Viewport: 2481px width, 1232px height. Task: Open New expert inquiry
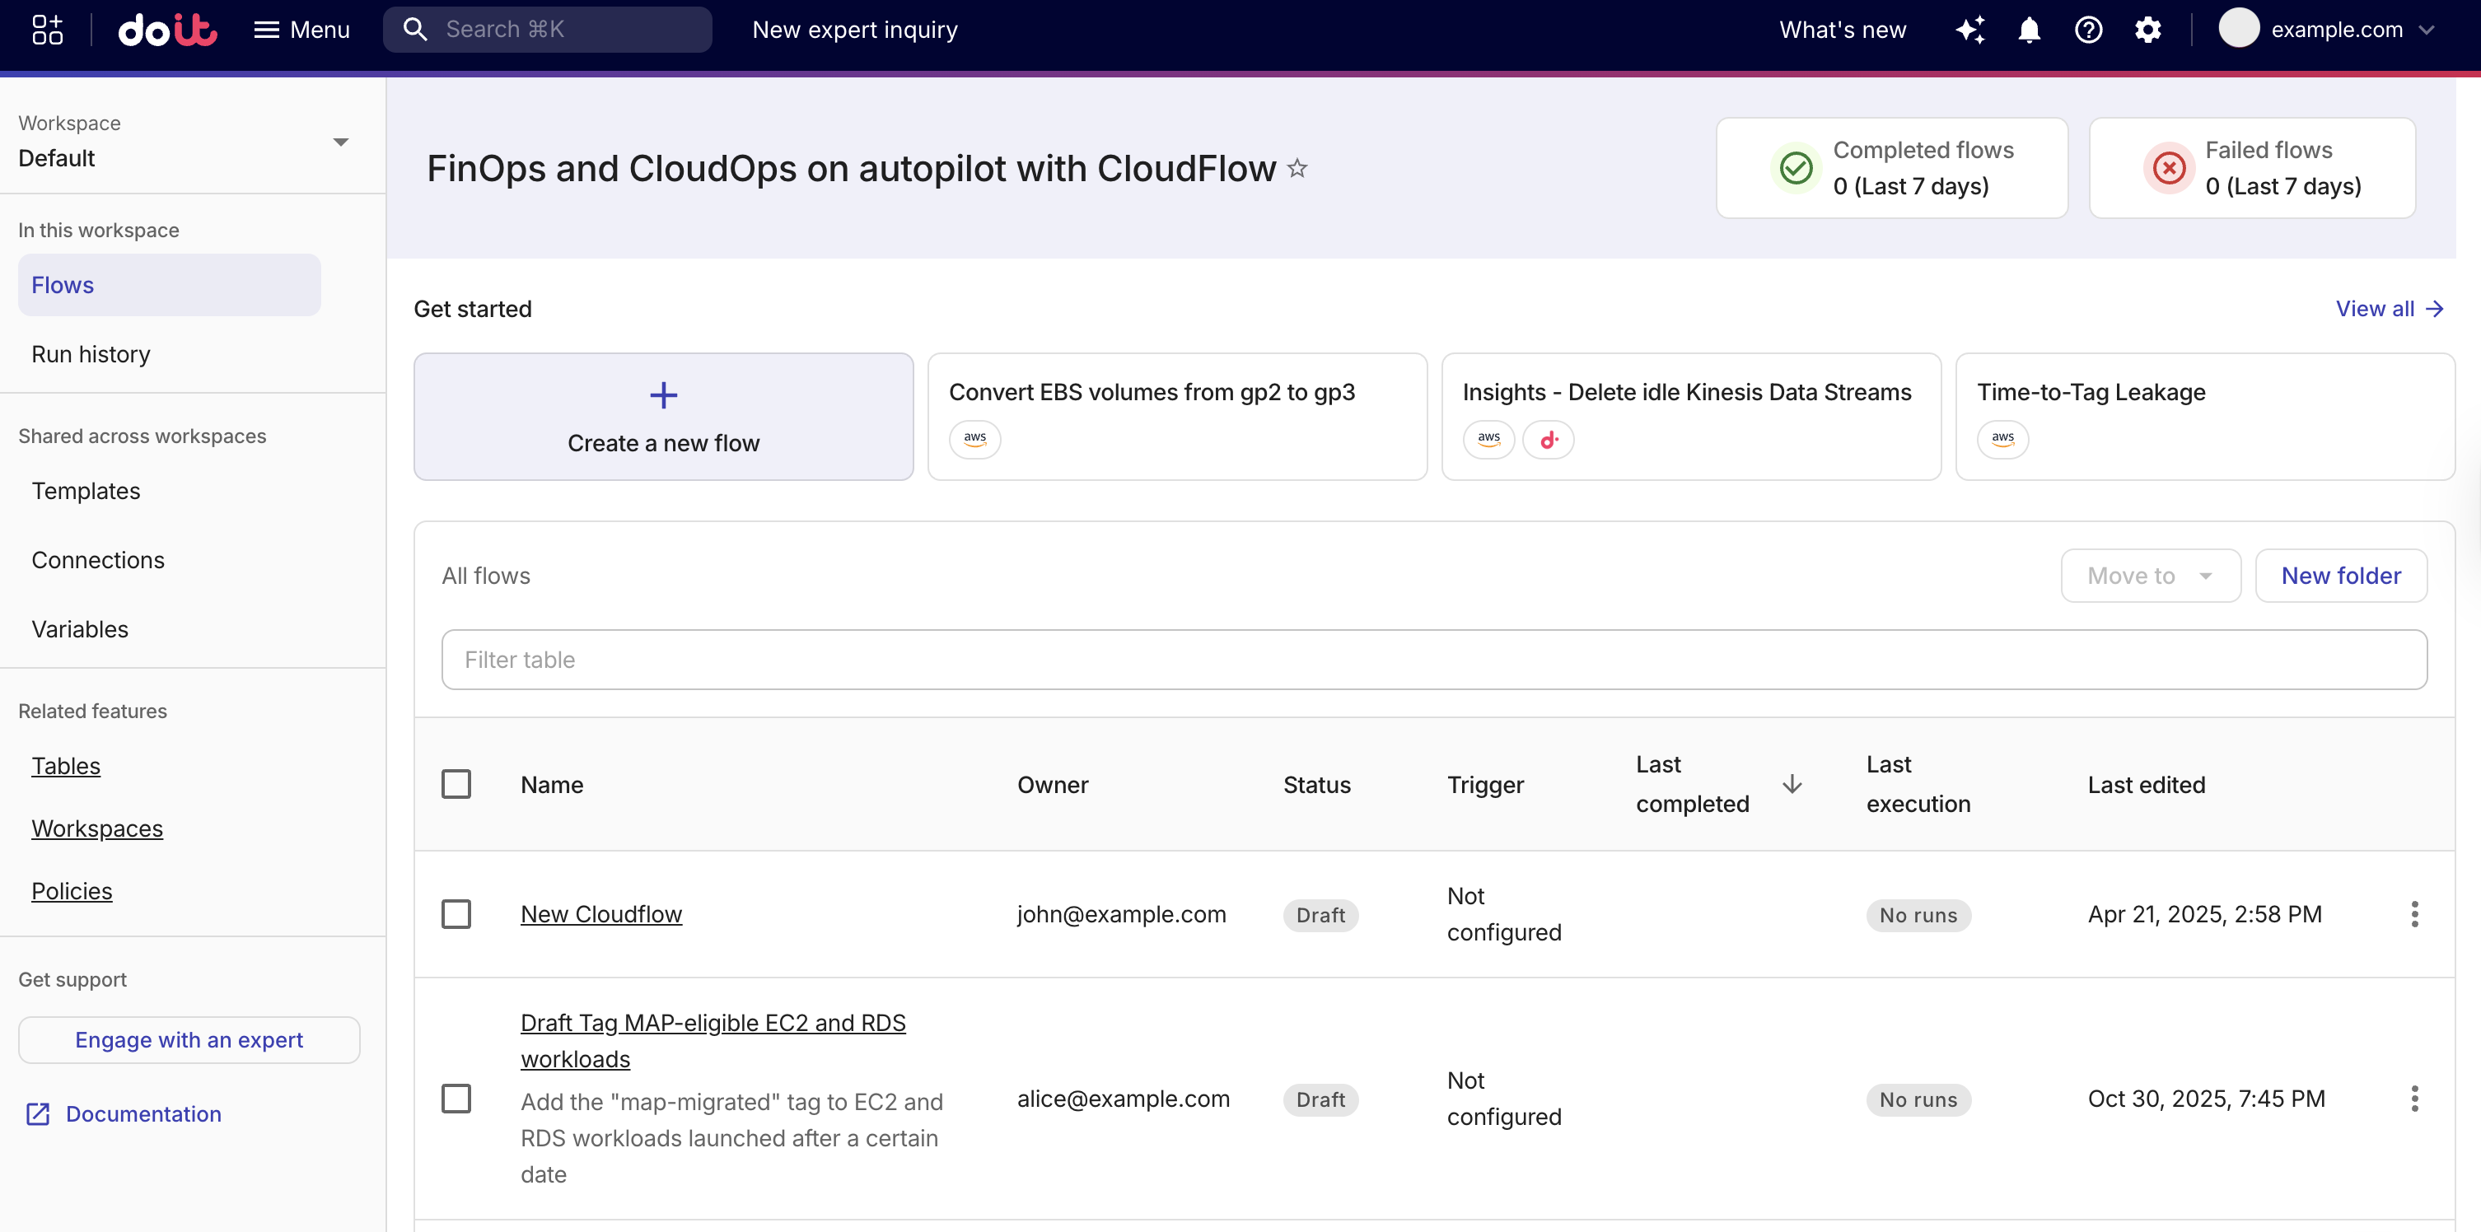(x=854, y=30)
